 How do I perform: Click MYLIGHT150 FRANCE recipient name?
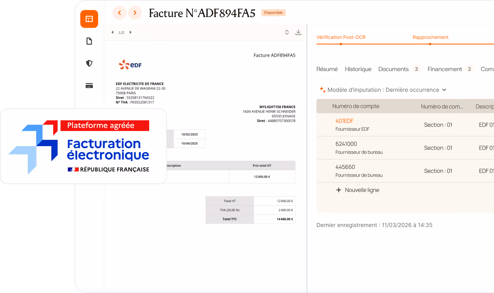pos(277,107)
